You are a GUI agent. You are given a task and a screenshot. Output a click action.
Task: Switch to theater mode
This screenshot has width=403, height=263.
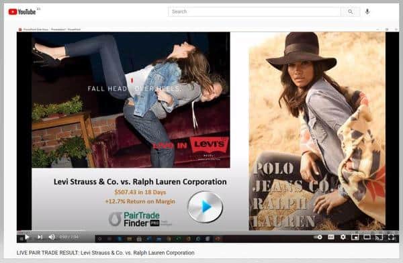[367, 237]
